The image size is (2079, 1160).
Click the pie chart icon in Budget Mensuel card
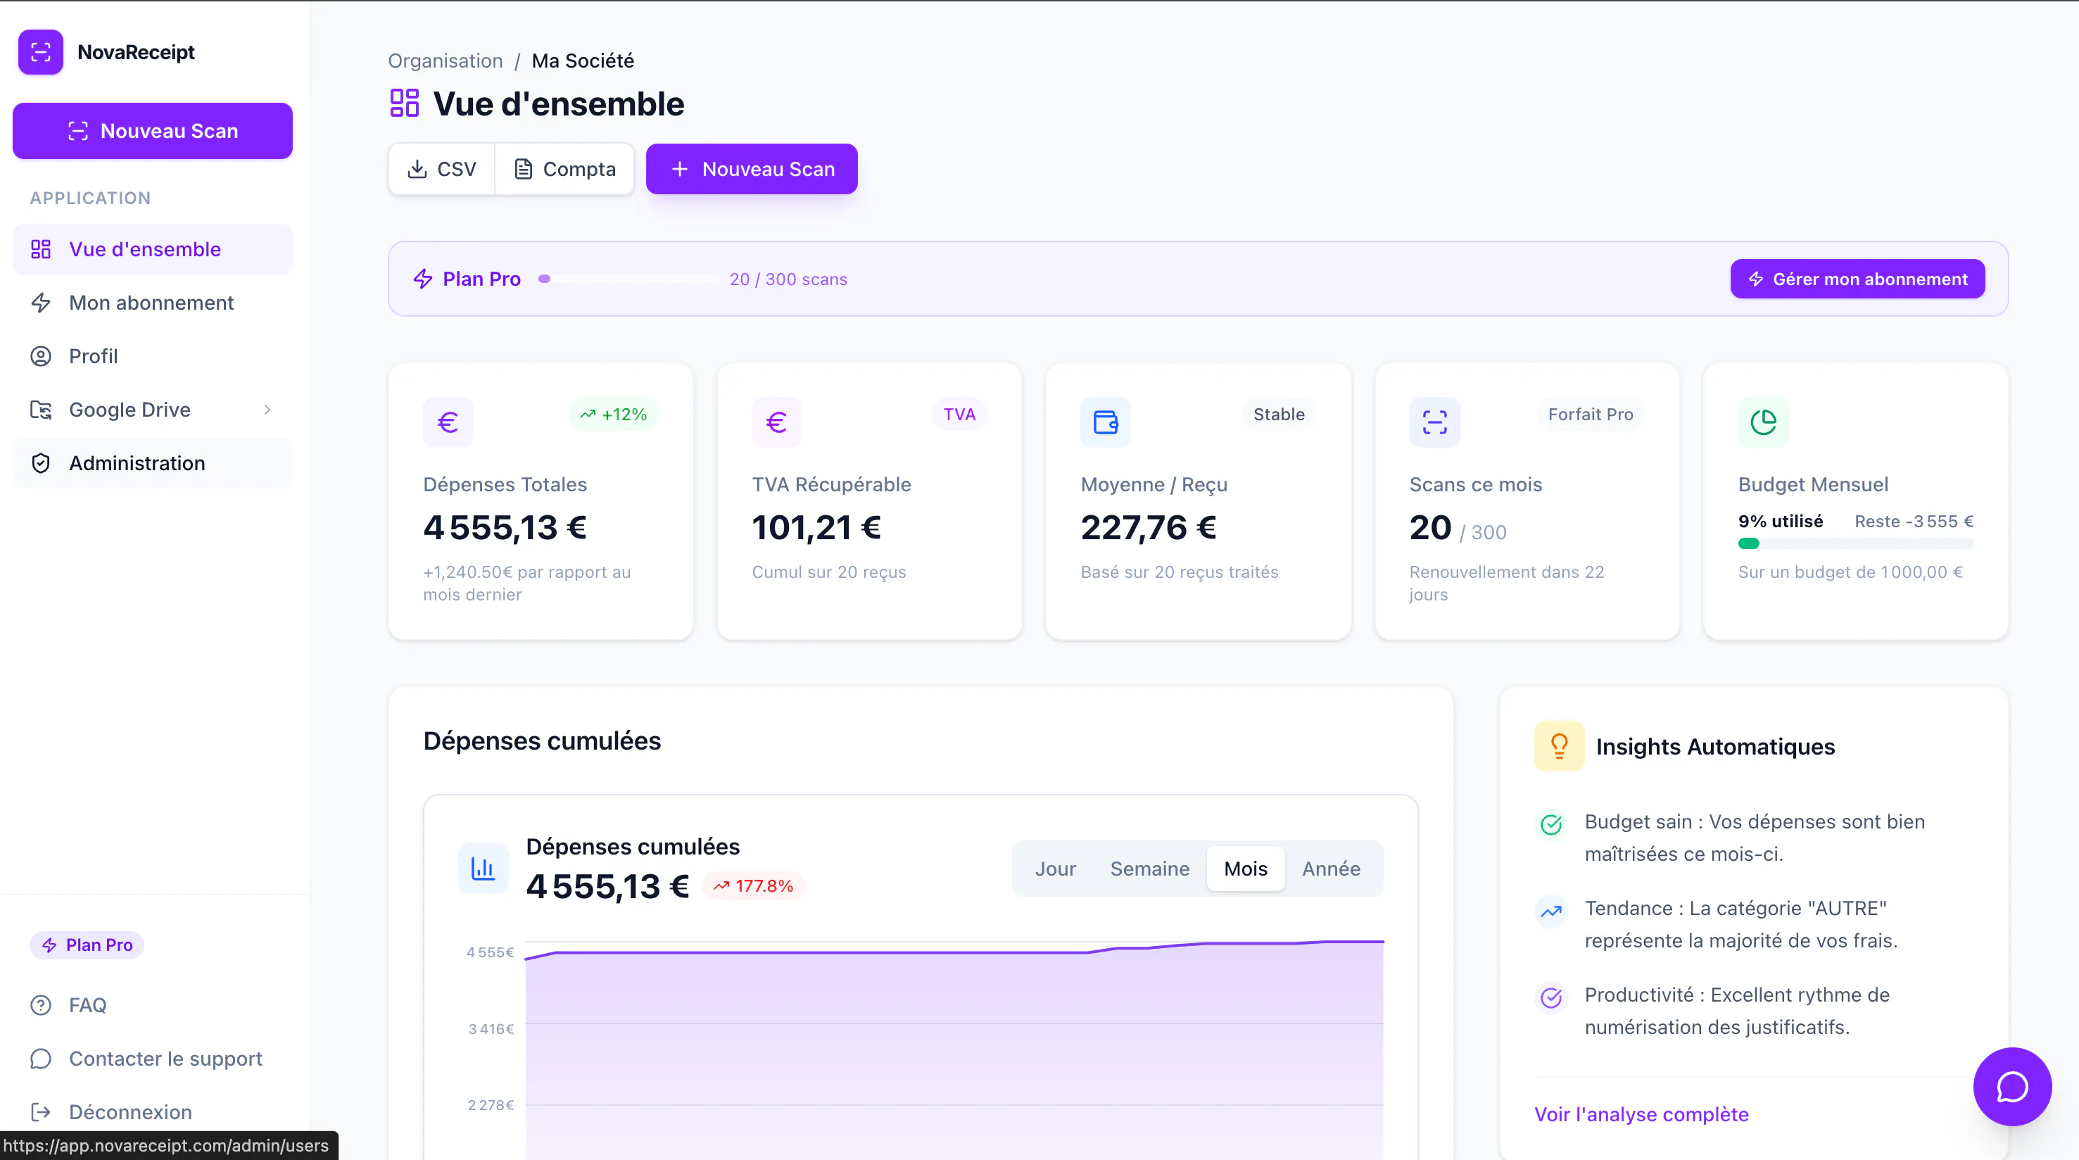(1764, 422)
